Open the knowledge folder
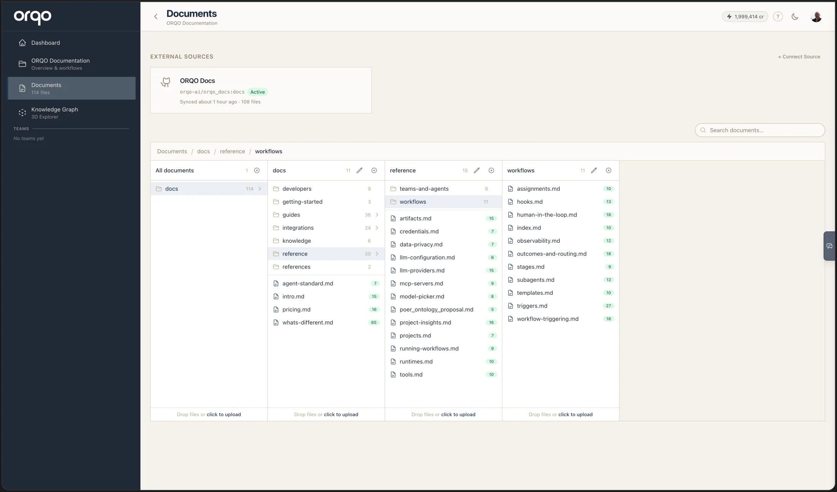This screenshot has width=837, height=492. pos(326,241)
